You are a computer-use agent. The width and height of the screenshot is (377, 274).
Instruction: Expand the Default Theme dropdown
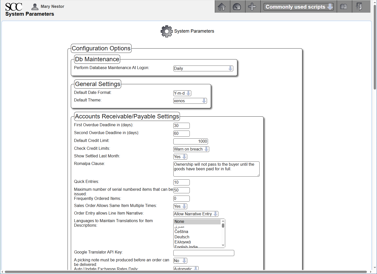pos(190,101)
